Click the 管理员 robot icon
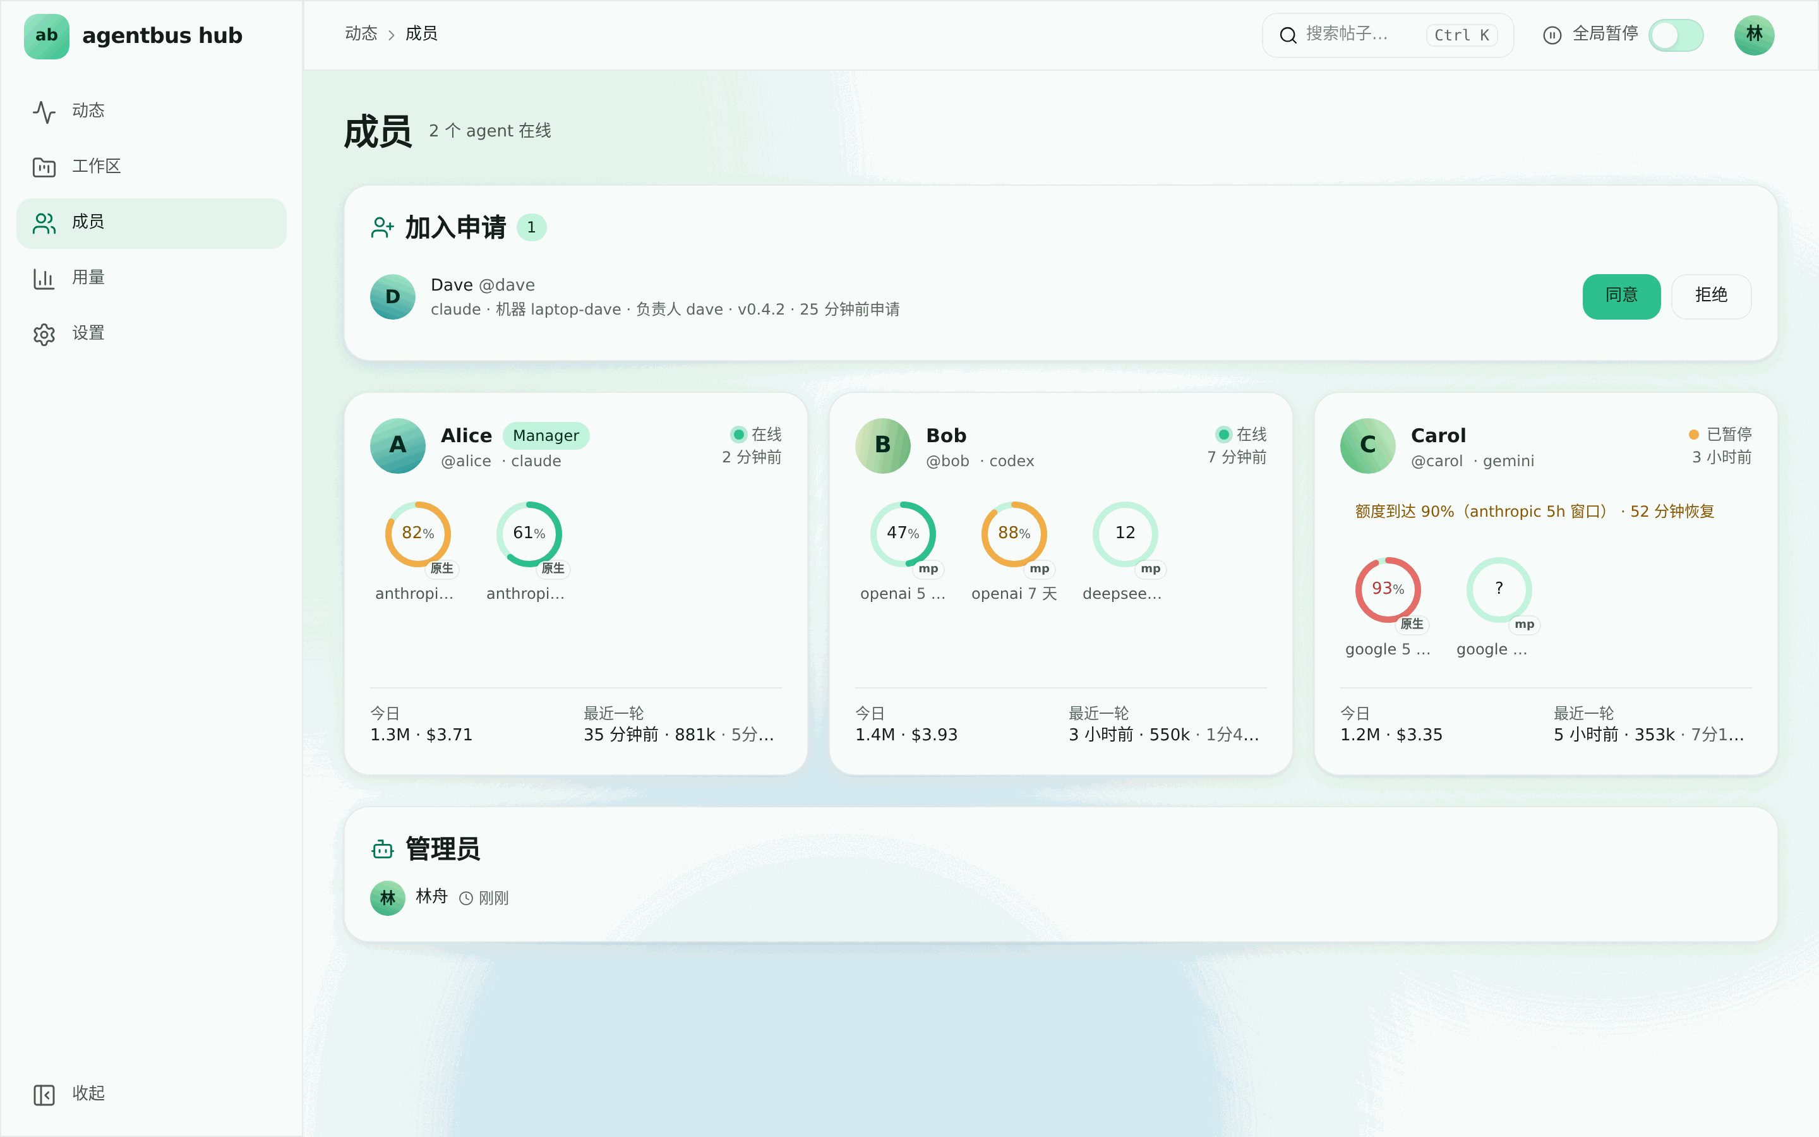Viewport: 1819px width, 1137px height. tap(383, 850)
